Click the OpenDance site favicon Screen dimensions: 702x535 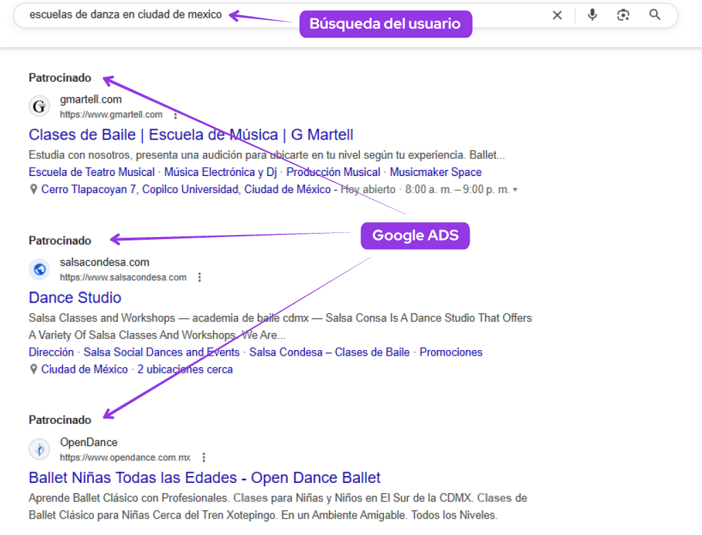pyautogui.click(x=39, y=449)
